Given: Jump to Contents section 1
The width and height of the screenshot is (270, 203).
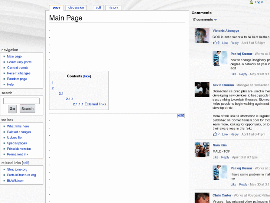Looking at the screenshot, I should coord(53,83).
